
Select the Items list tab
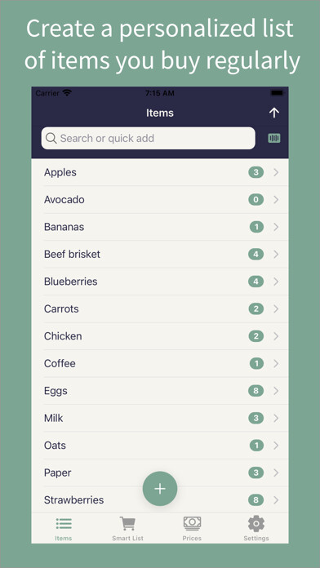point(64,529)
